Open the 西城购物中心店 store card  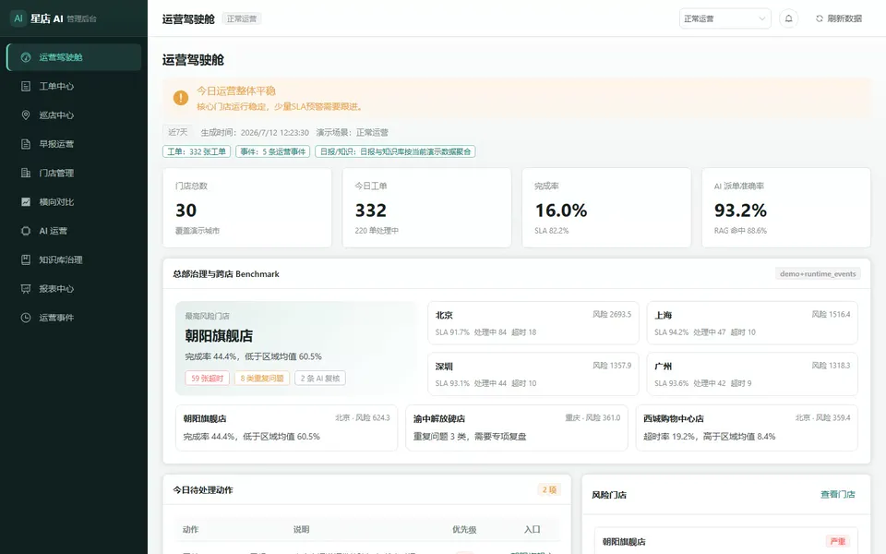point(747,428)
